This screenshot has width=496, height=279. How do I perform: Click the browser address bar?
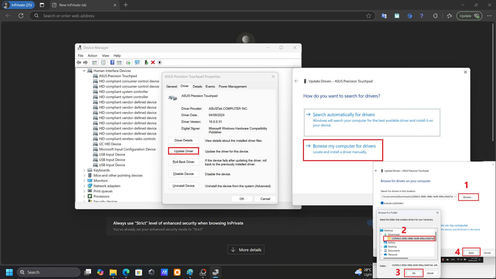[202, 16]
